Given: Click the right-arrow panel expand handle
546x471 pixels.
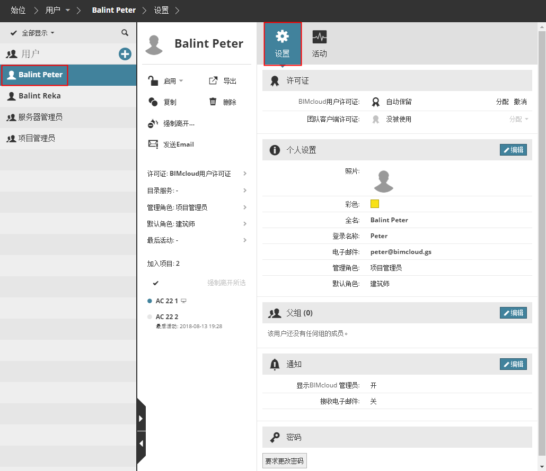Looking at the screenshot, I should point(141,418).
